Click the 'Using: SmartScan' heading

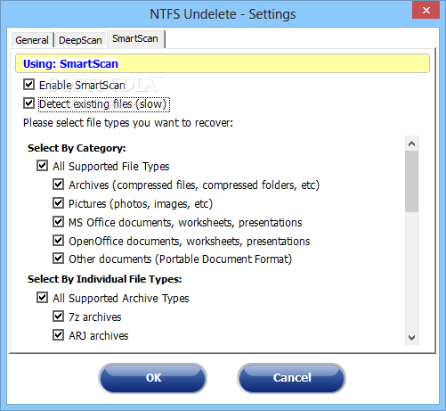(x=70, y=64)
